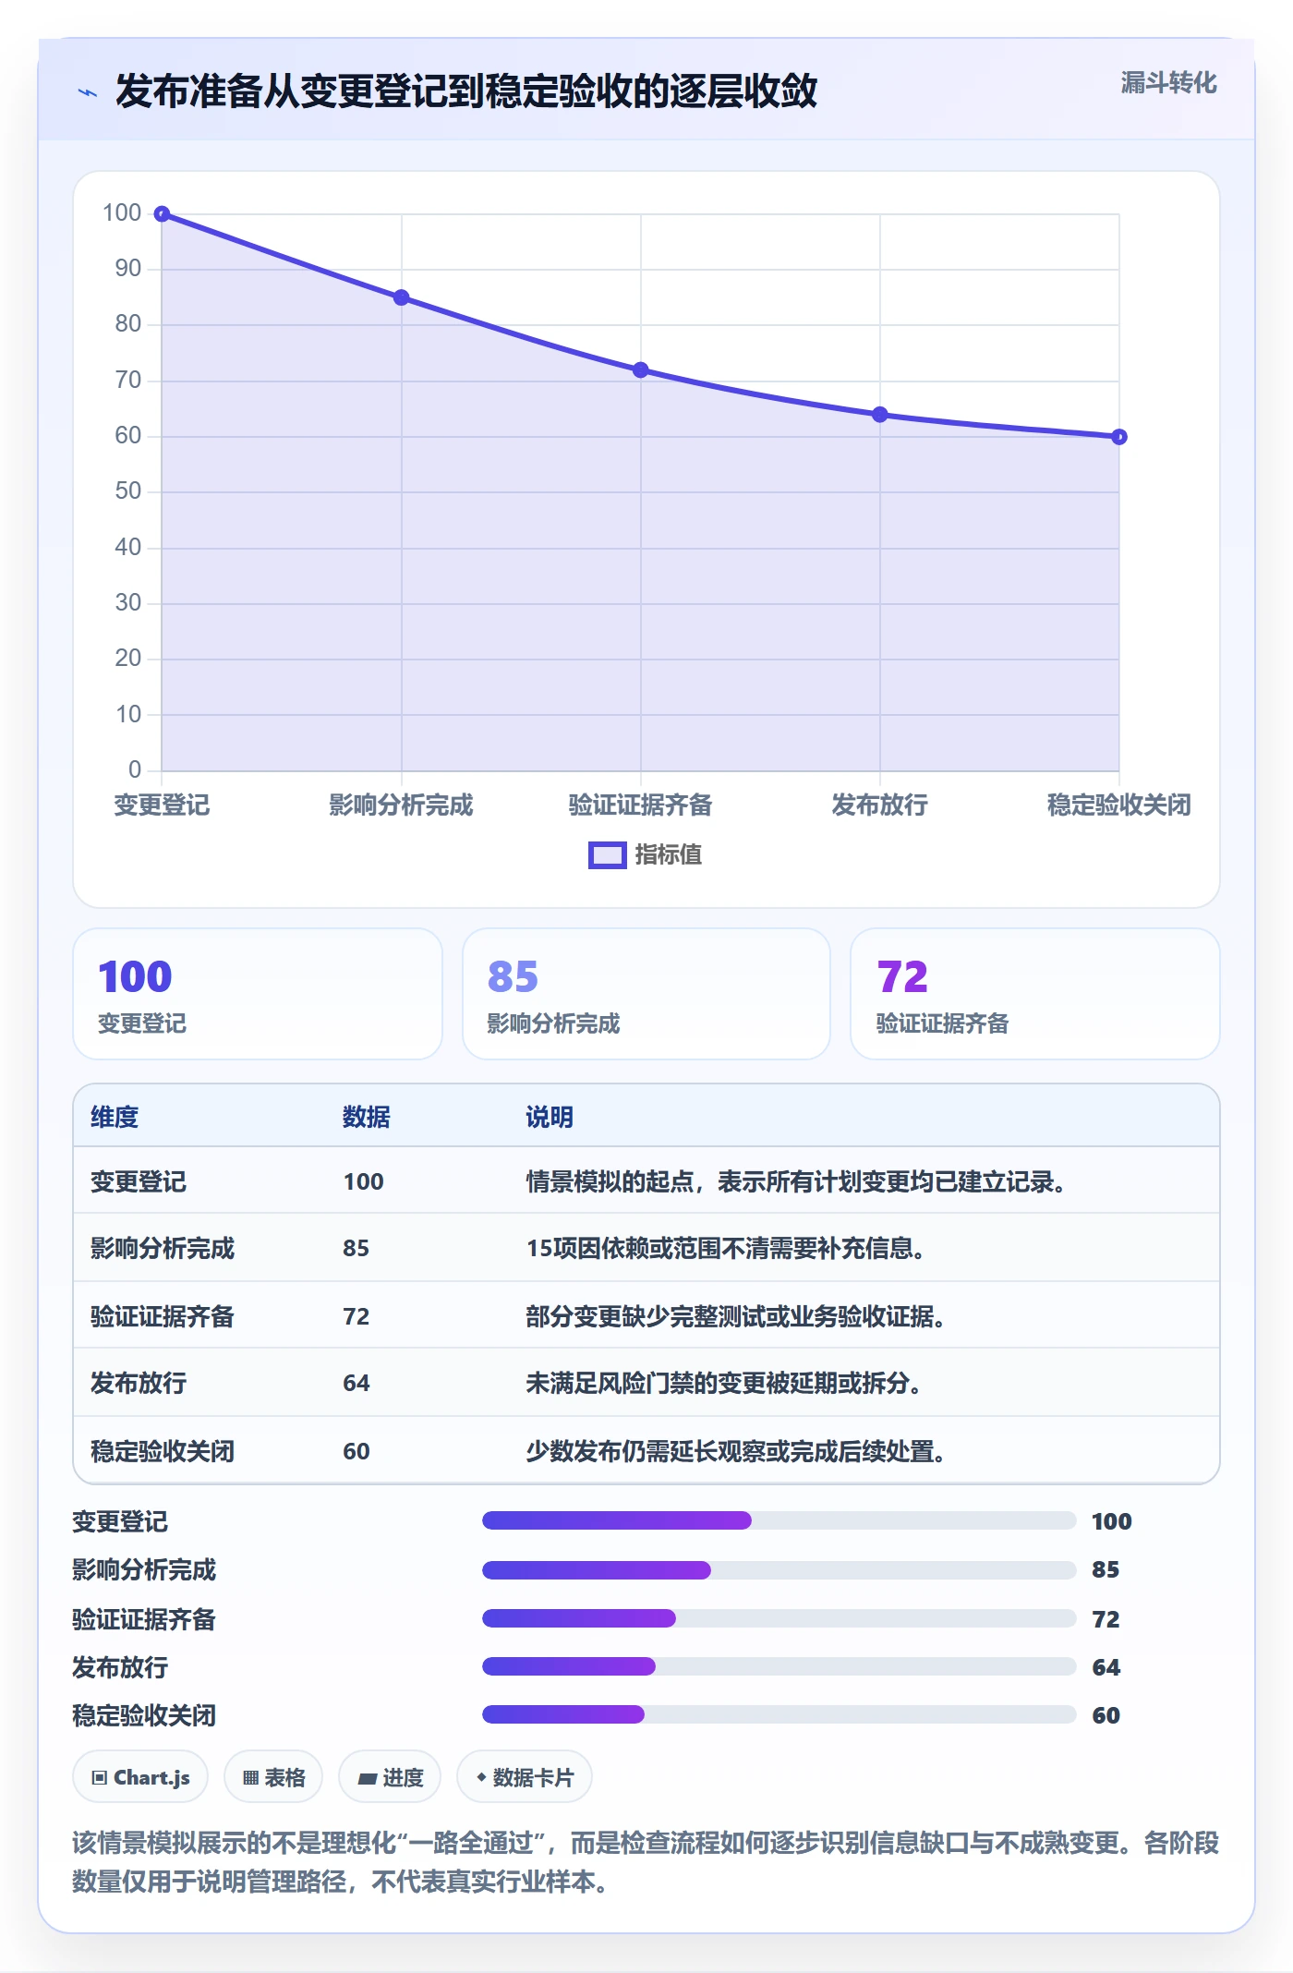This screenshot has width=1293, height=1973.
Task: Select the 影响分析完成 table row name
Action: coord(163,1249)
